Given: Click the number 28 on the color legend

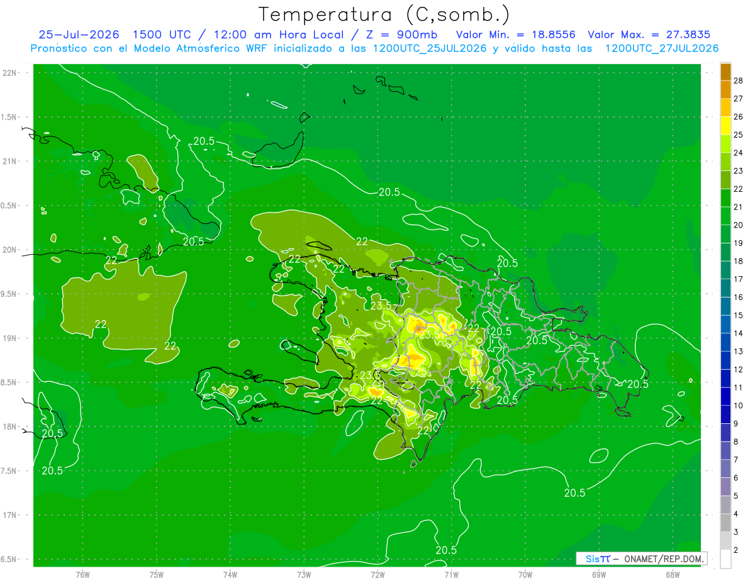Looking at the screenshot, I should point(739,81).
